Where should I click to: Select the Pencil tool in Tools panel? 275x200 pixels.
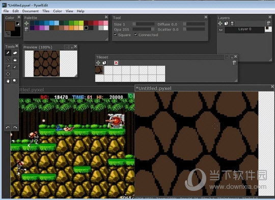[8, 53]
